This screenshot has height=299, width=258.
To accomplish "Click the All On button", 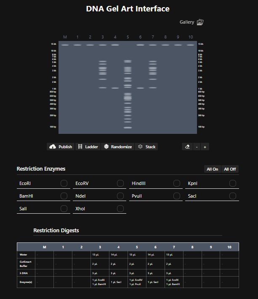I will [x=212, y=169].
